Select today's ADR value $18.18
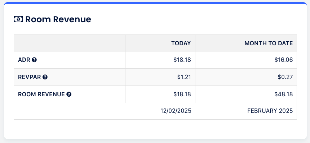 coord(182,60)
